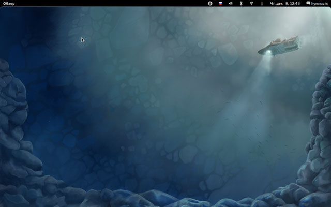The width and height of the screenshot is (331, 207).
Task: Click the battery status icon
Action: (x=262, y=4)
